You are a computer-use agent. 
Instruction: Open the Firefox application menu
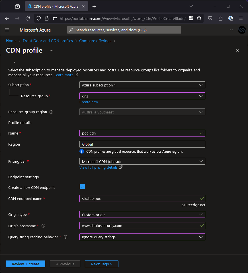click(241, 18)
